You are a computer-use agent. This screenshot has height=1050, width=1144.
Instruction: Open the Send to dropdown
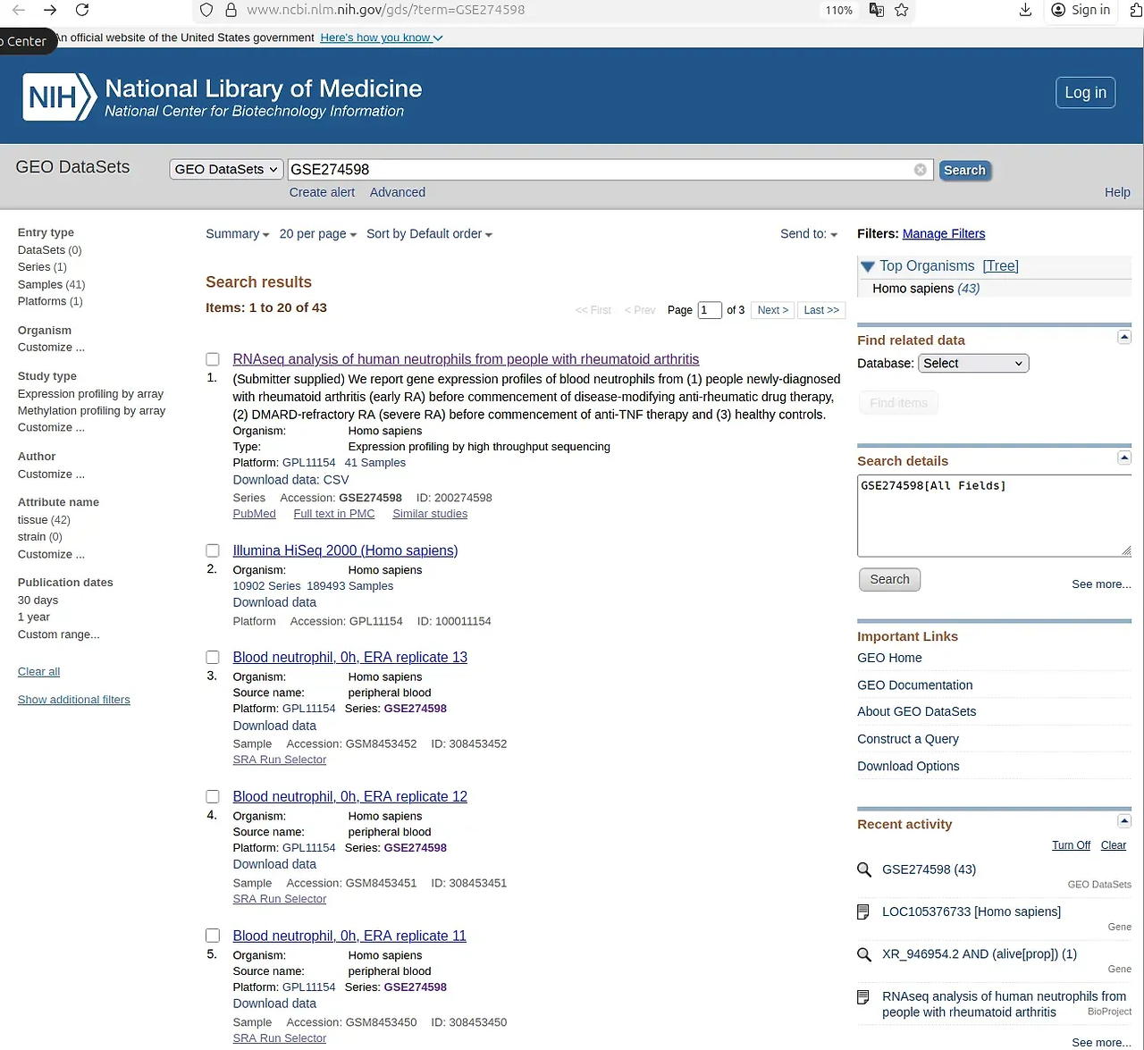809,234
